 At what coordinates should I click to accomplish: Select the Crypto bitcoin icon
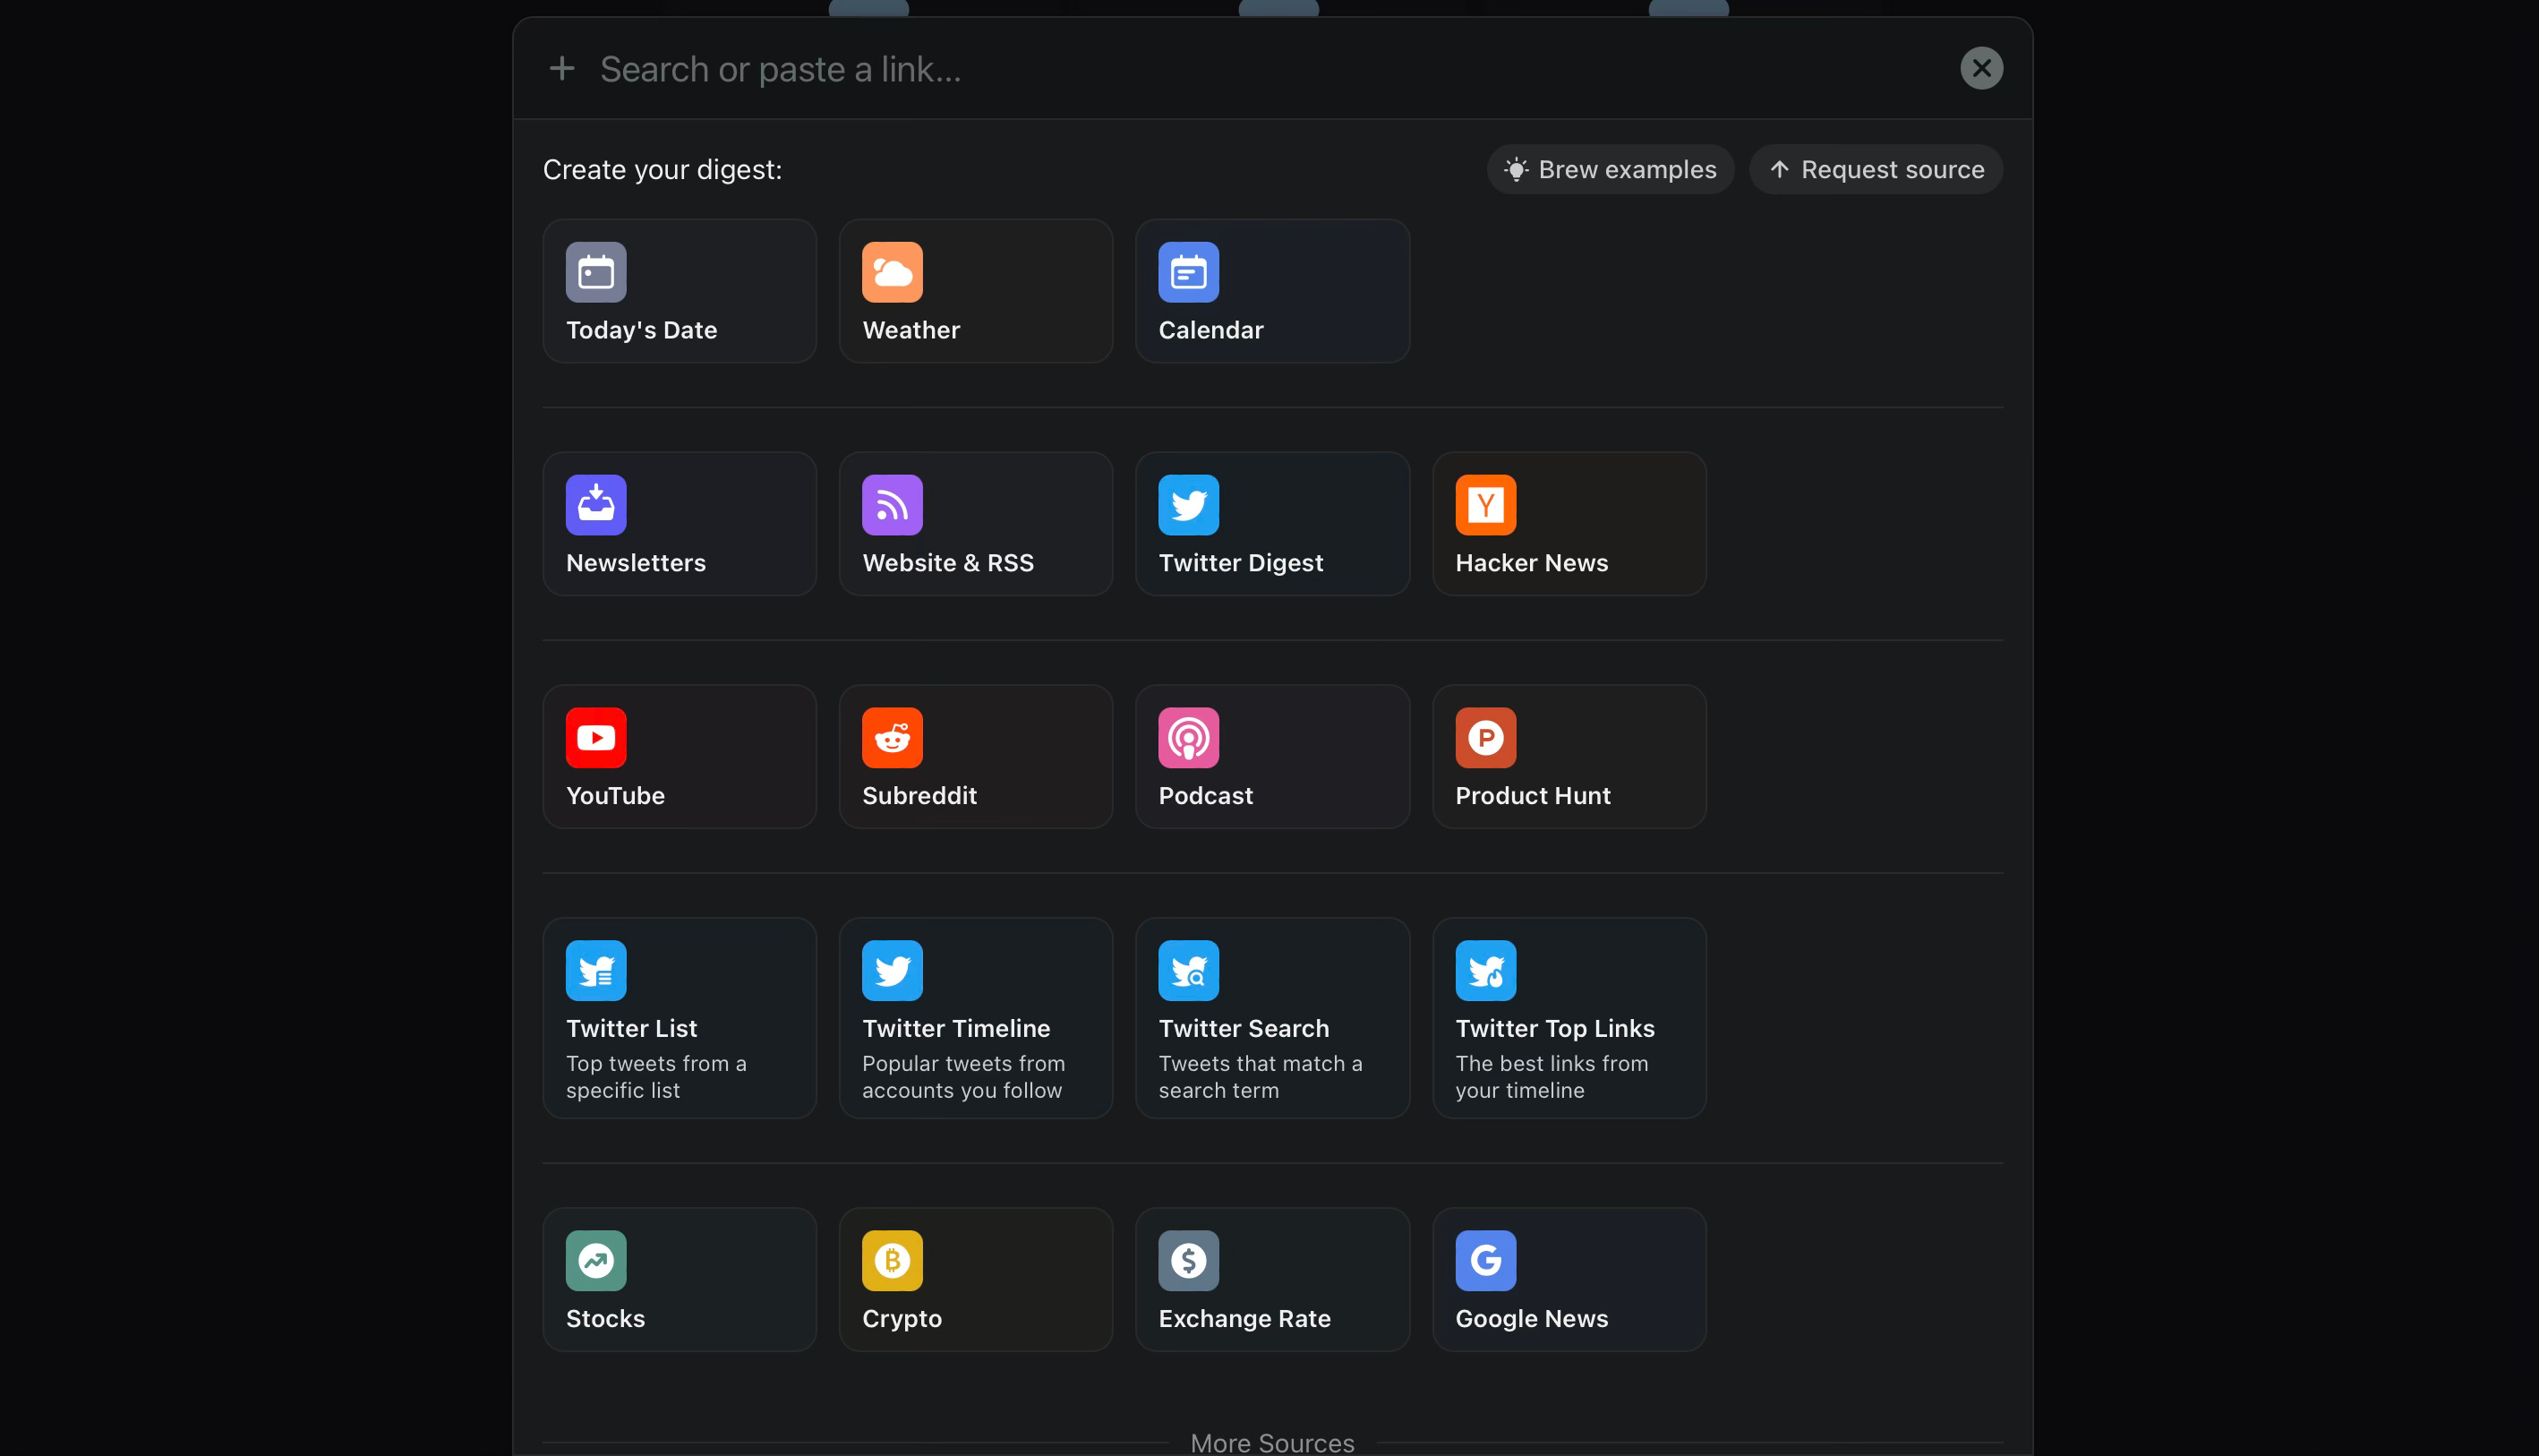[x=892, y=1261]
